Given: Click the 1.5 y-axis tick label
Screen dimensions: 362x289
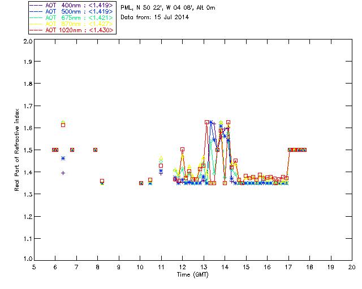Looking at the screenshot, I should coord(28,150).
